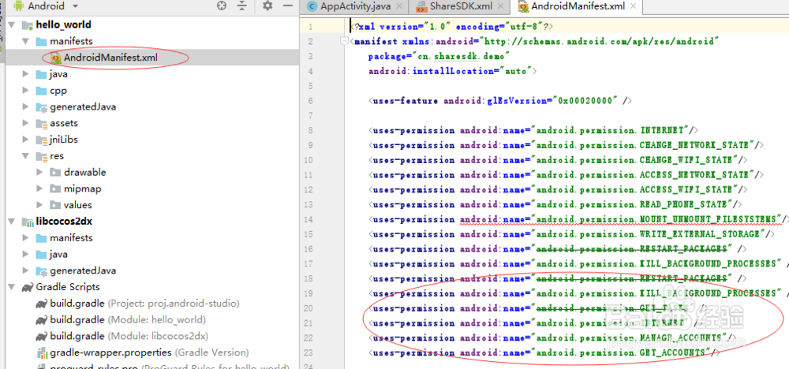The height and width of the screenshot is (369, 789).
Task: Click the hello_world module folder icon
Action: click(27, 24)
